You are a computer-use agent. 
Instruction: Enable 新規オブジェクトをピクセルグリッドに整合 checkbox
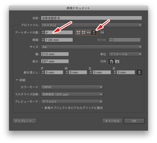point(42,108)
